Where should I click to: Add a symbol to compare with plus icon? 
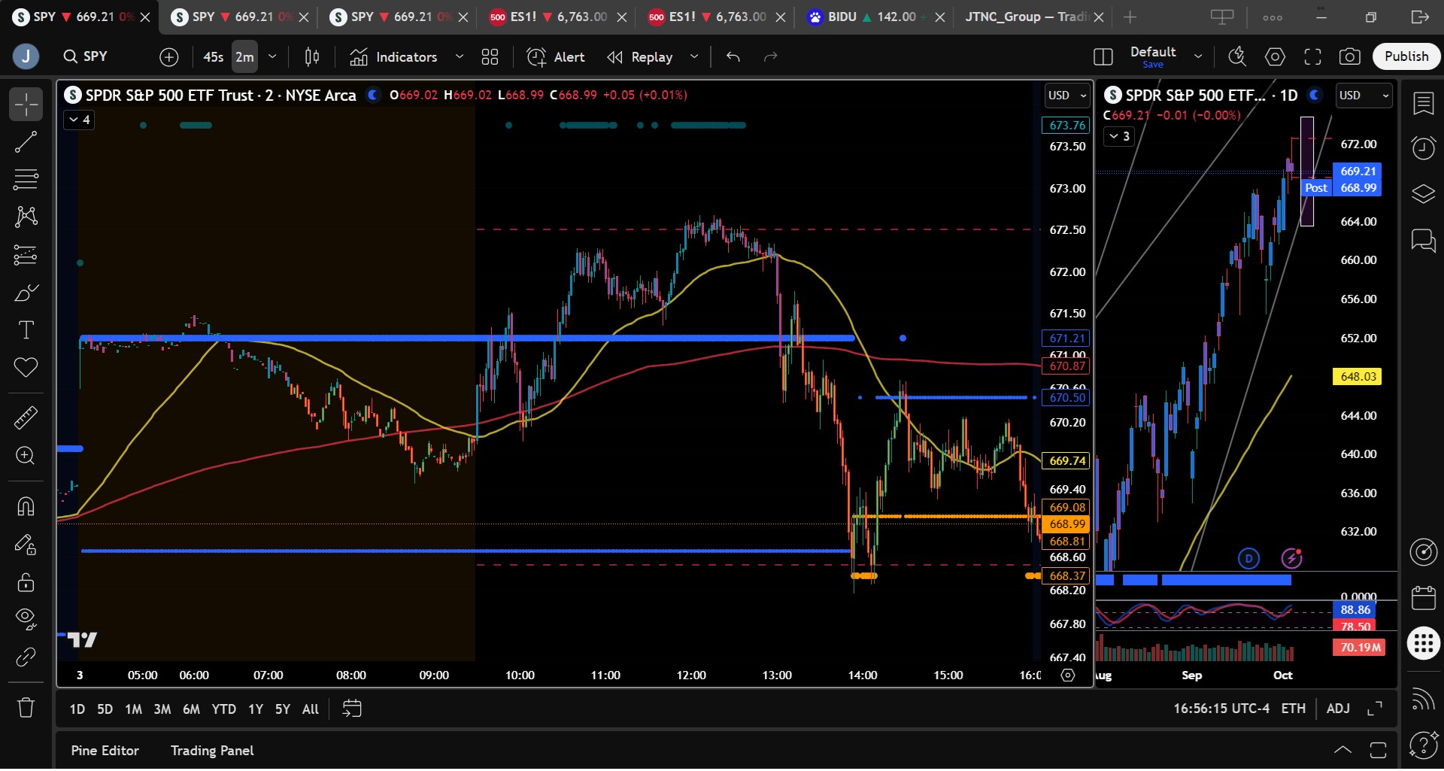tap(169, 56)
